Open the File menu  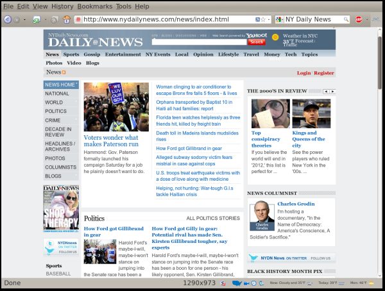[x=8, y=6]
